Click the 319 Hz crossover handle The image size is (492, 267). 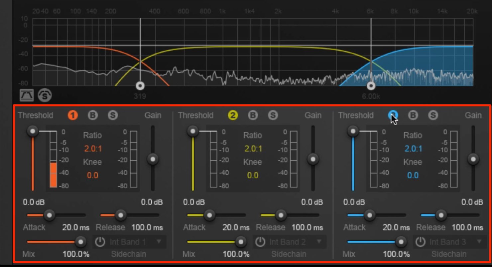pos(140,86)
